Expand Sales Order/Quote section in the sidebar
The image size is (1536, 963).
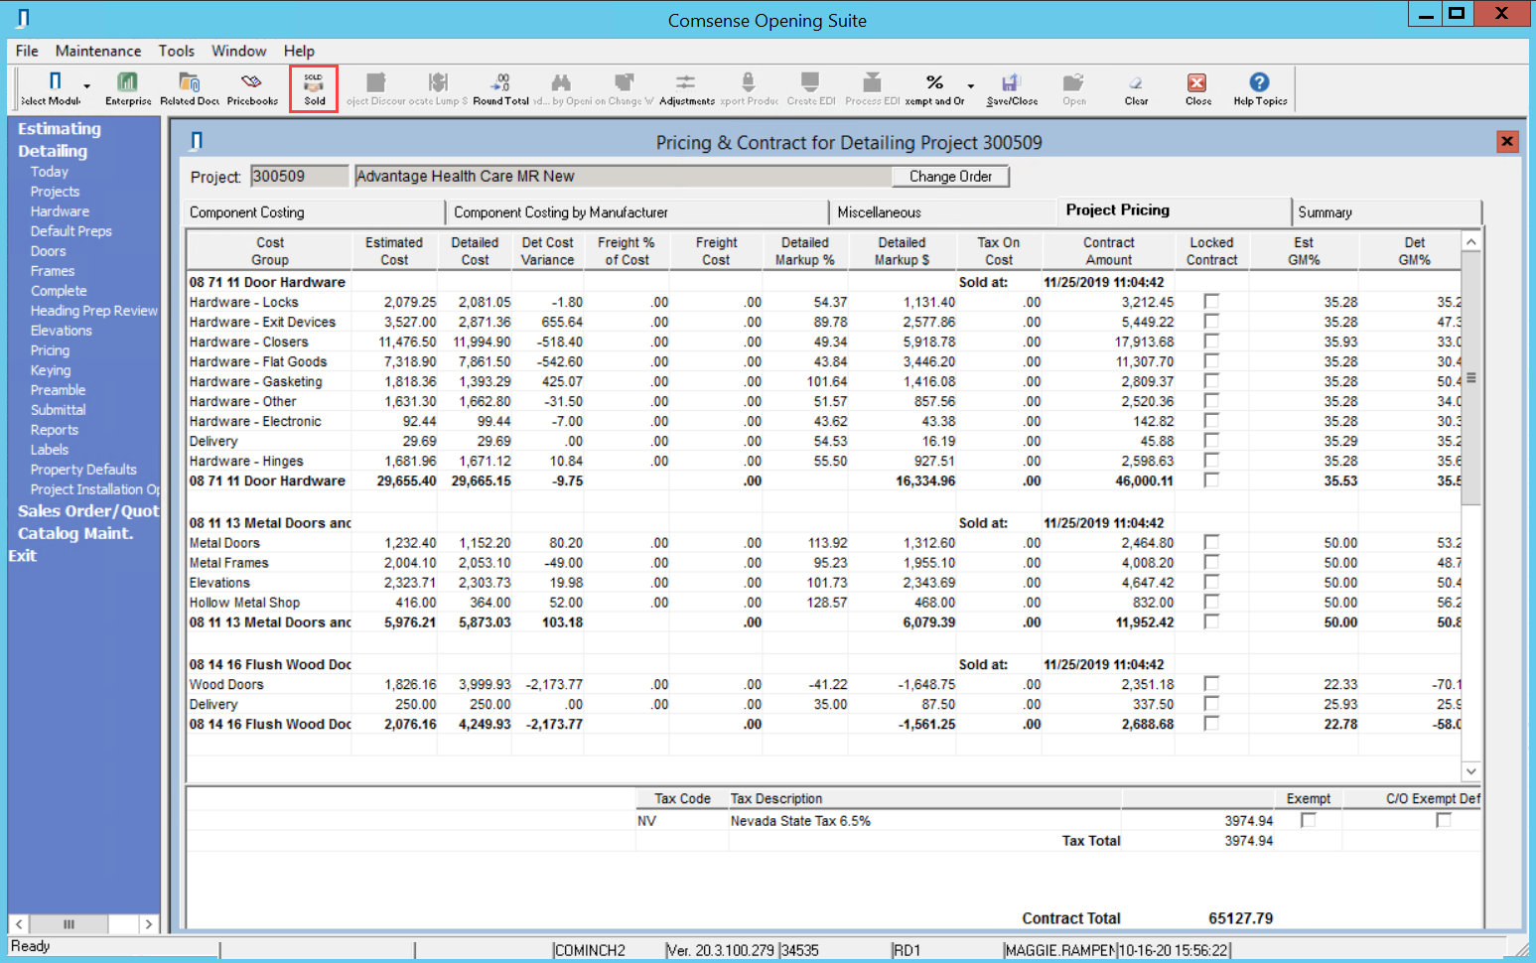[87, 510]
